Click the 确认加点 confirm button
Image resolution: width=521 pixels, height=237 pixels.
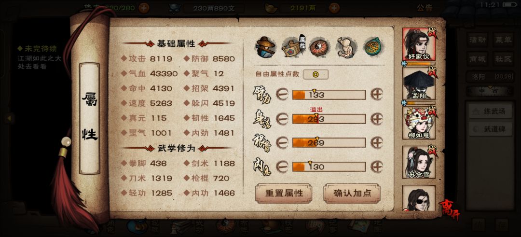(x=352, y=193)
